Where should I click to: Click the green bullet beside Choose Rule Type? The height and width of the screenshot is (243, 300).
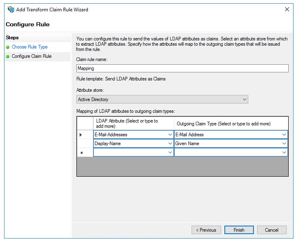[x=8, y=47]
